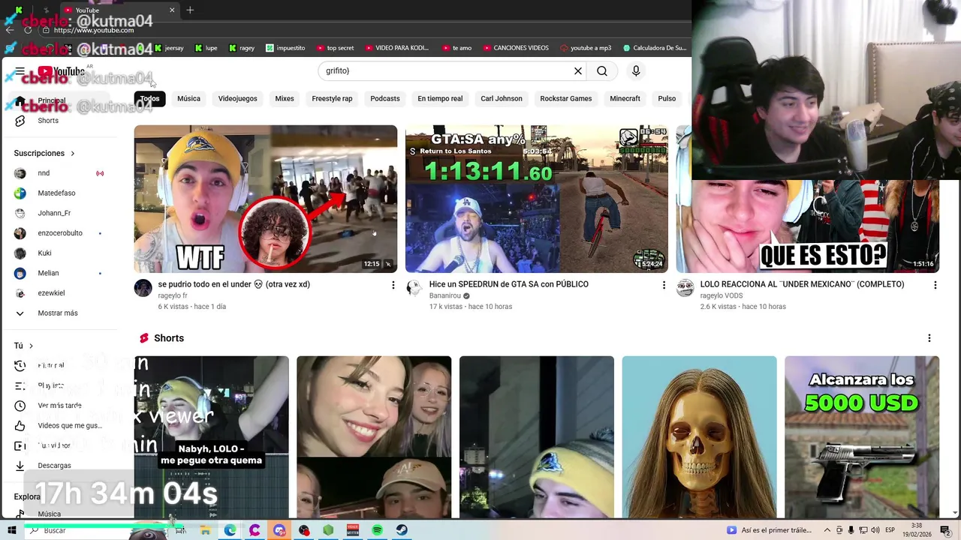The height and width of the screenshot is (540, 961).
Task: Open options menu for 'se pudrio todo en el under'
Action: click(x=393, y=285)
